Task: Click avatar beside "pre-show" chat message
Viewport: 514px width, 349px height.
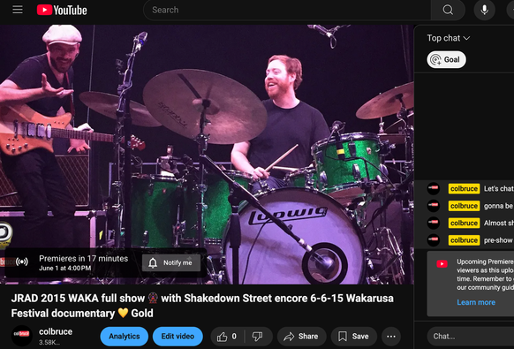Action: (x=434, y=240)
